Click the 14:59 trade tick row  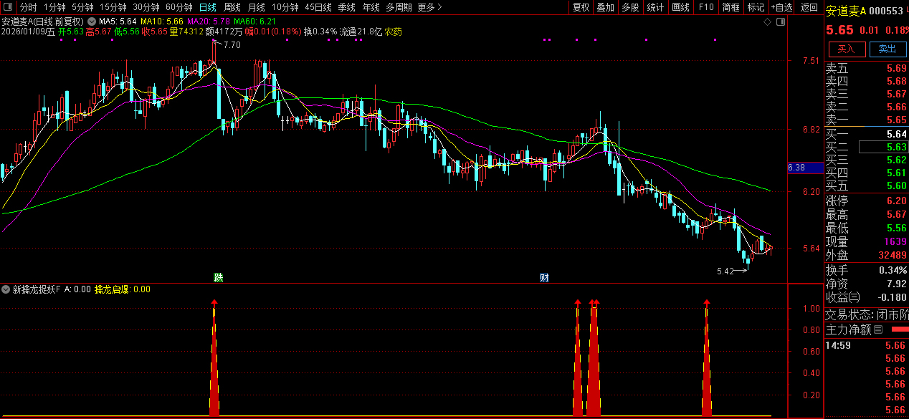pos(867,345)
